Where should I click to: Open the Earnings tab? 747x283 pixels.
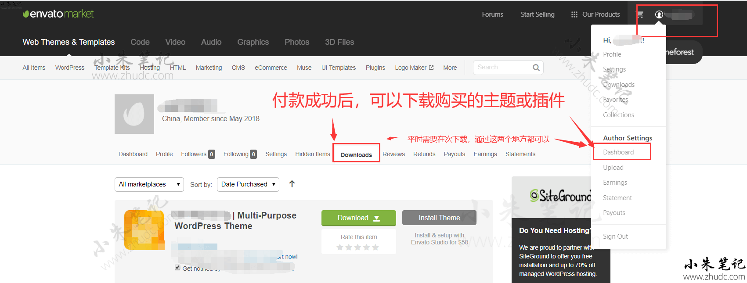pyautogui.click(x=485, y=154)
